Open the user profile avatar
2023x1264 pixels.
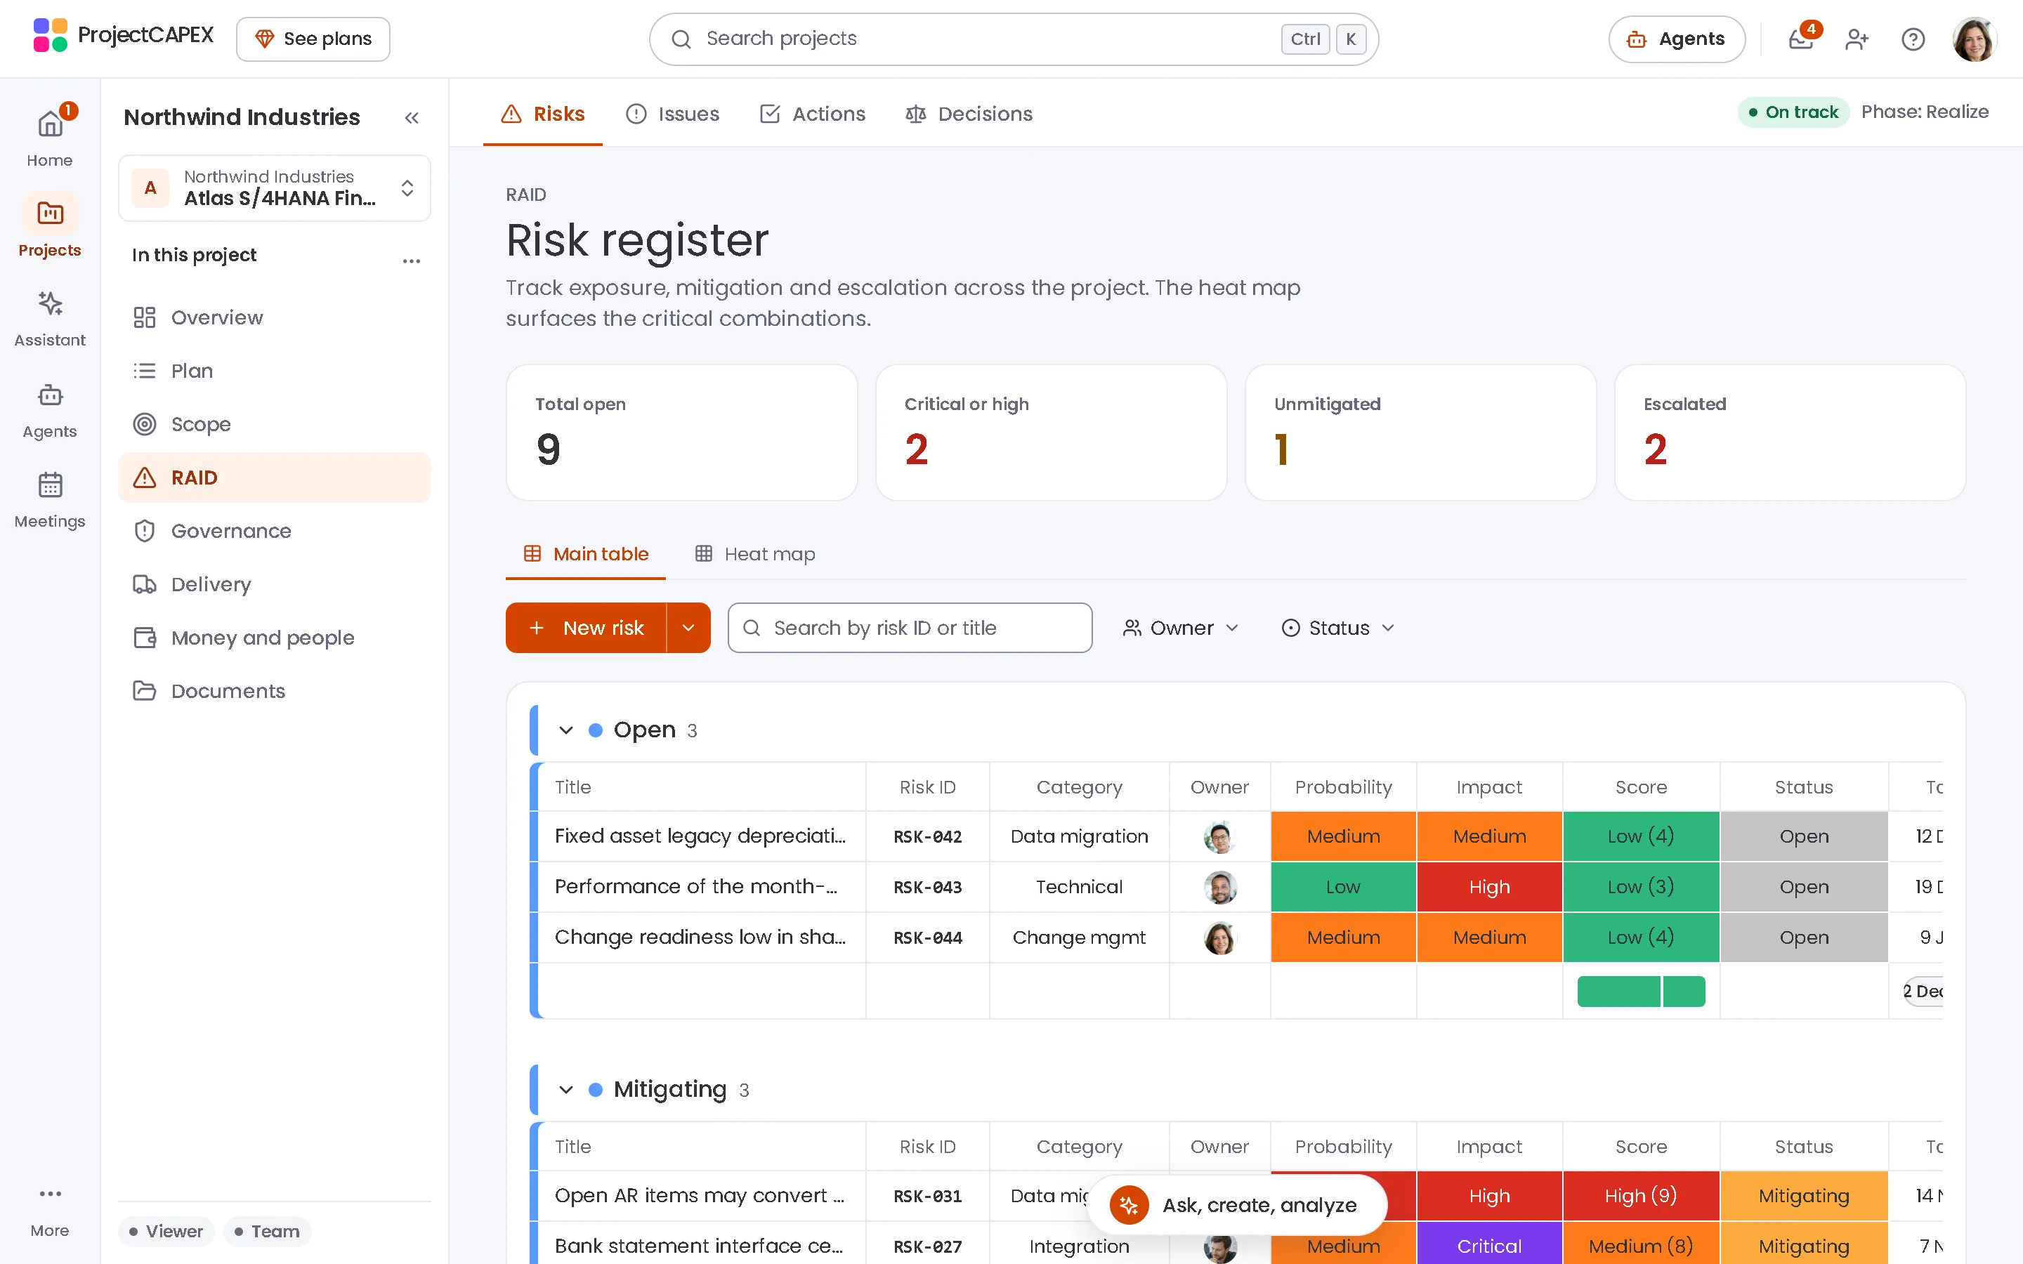pyautogui.click(x=1975, y=39)
